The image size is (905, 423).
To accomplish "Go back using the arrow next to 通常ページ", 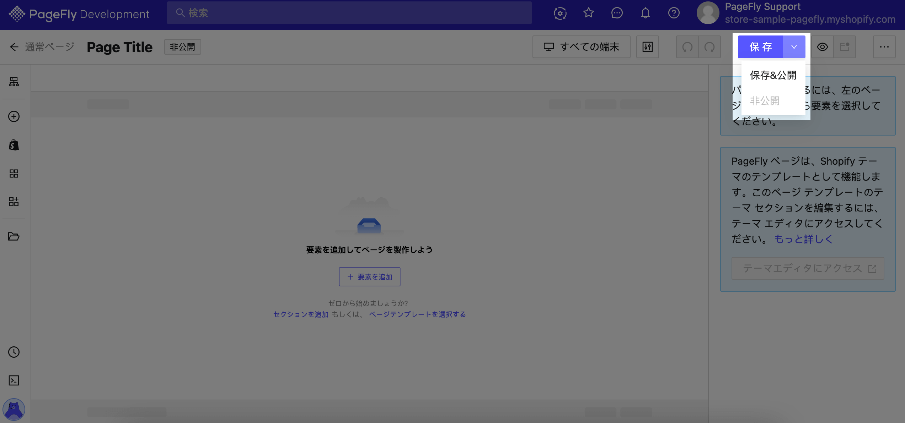I will pos(14,47).
